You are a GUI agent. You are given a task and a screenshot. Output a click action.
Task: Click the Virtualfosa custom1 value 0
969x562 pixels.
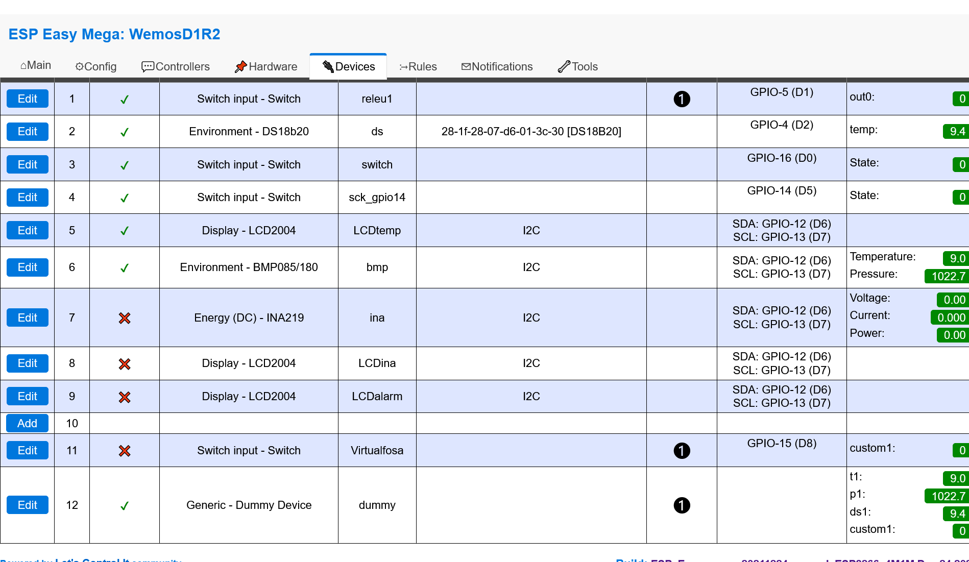(961, 450)
